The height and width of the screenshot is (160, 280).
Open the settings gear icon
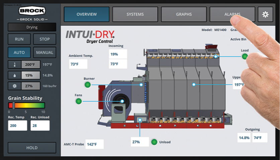click(265, 14)
